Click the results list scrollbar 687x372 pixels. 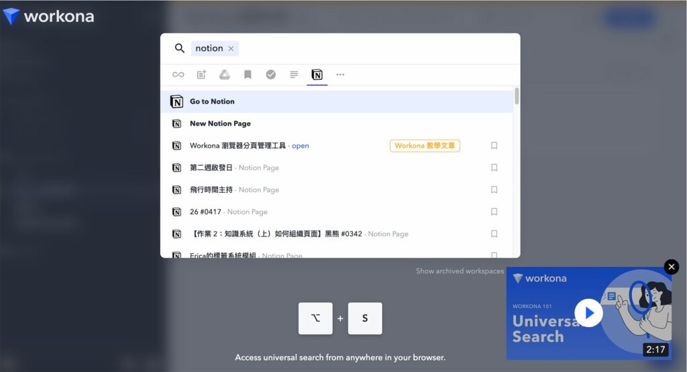[517, 96]
